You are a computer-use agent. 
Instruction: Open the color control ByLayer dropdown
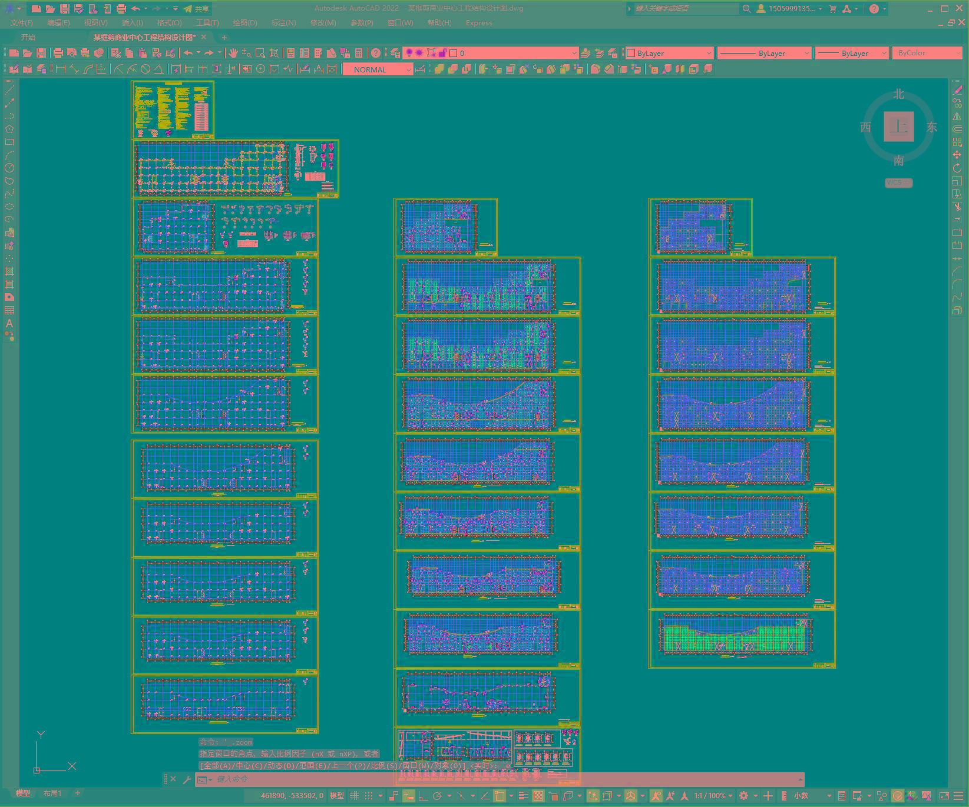670,53
